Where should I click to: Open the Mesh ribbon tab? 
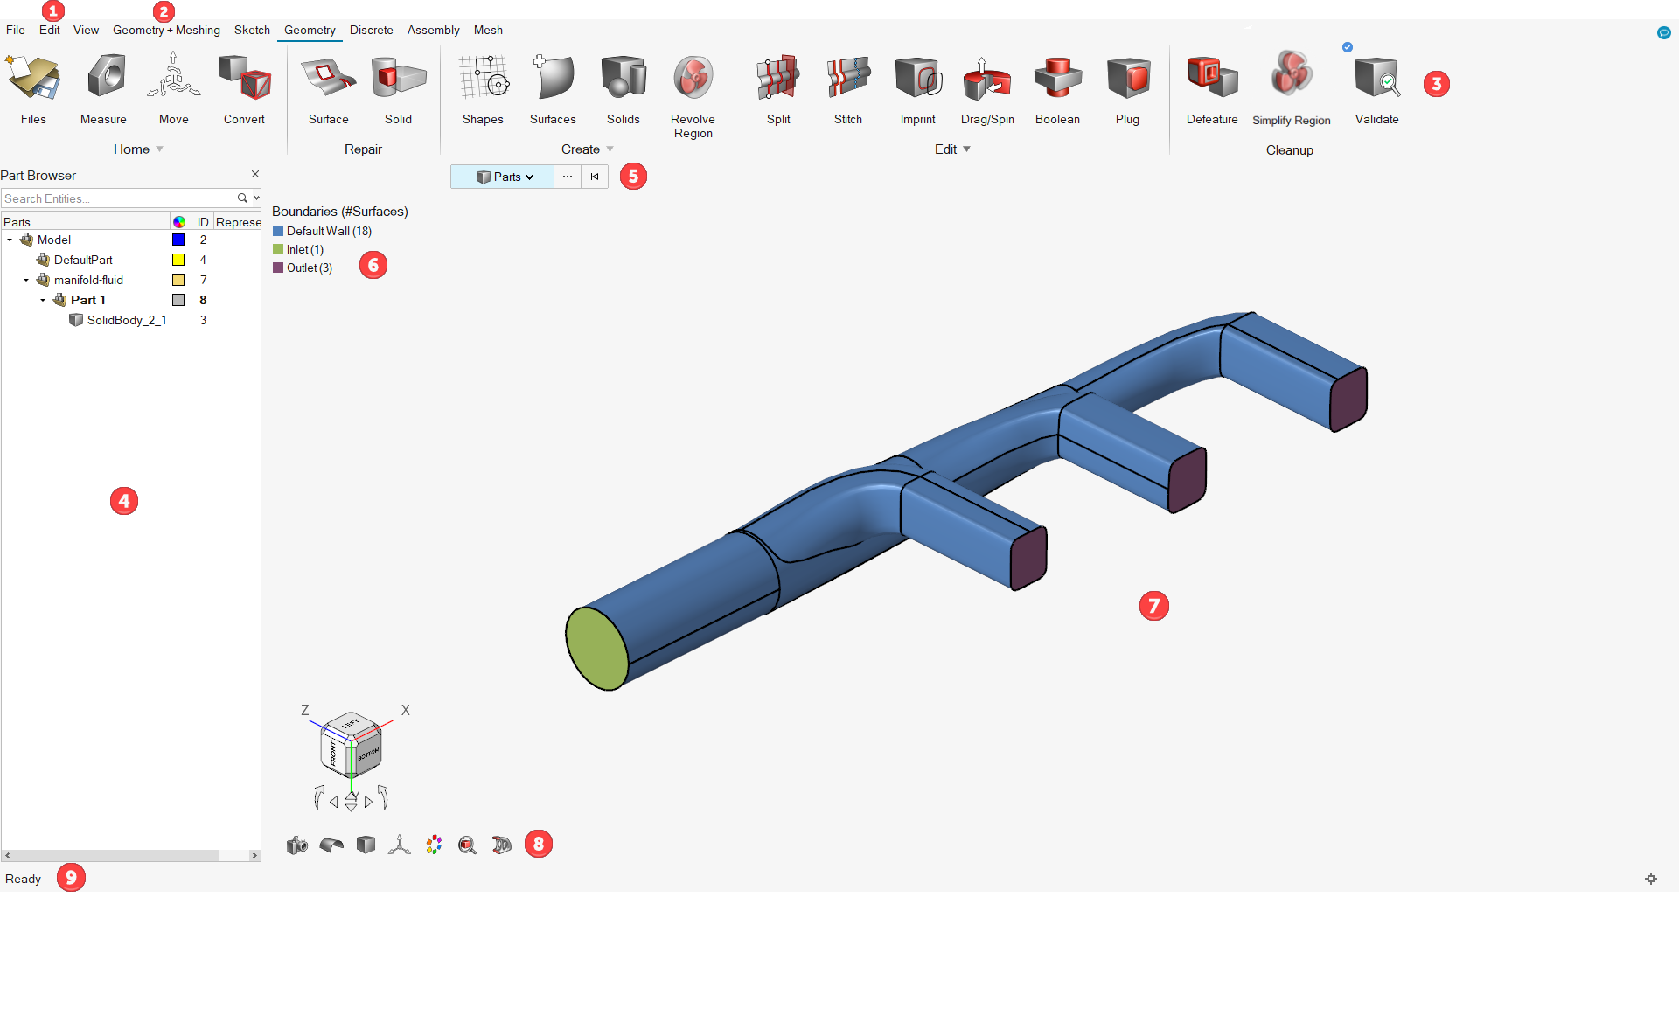488,30
